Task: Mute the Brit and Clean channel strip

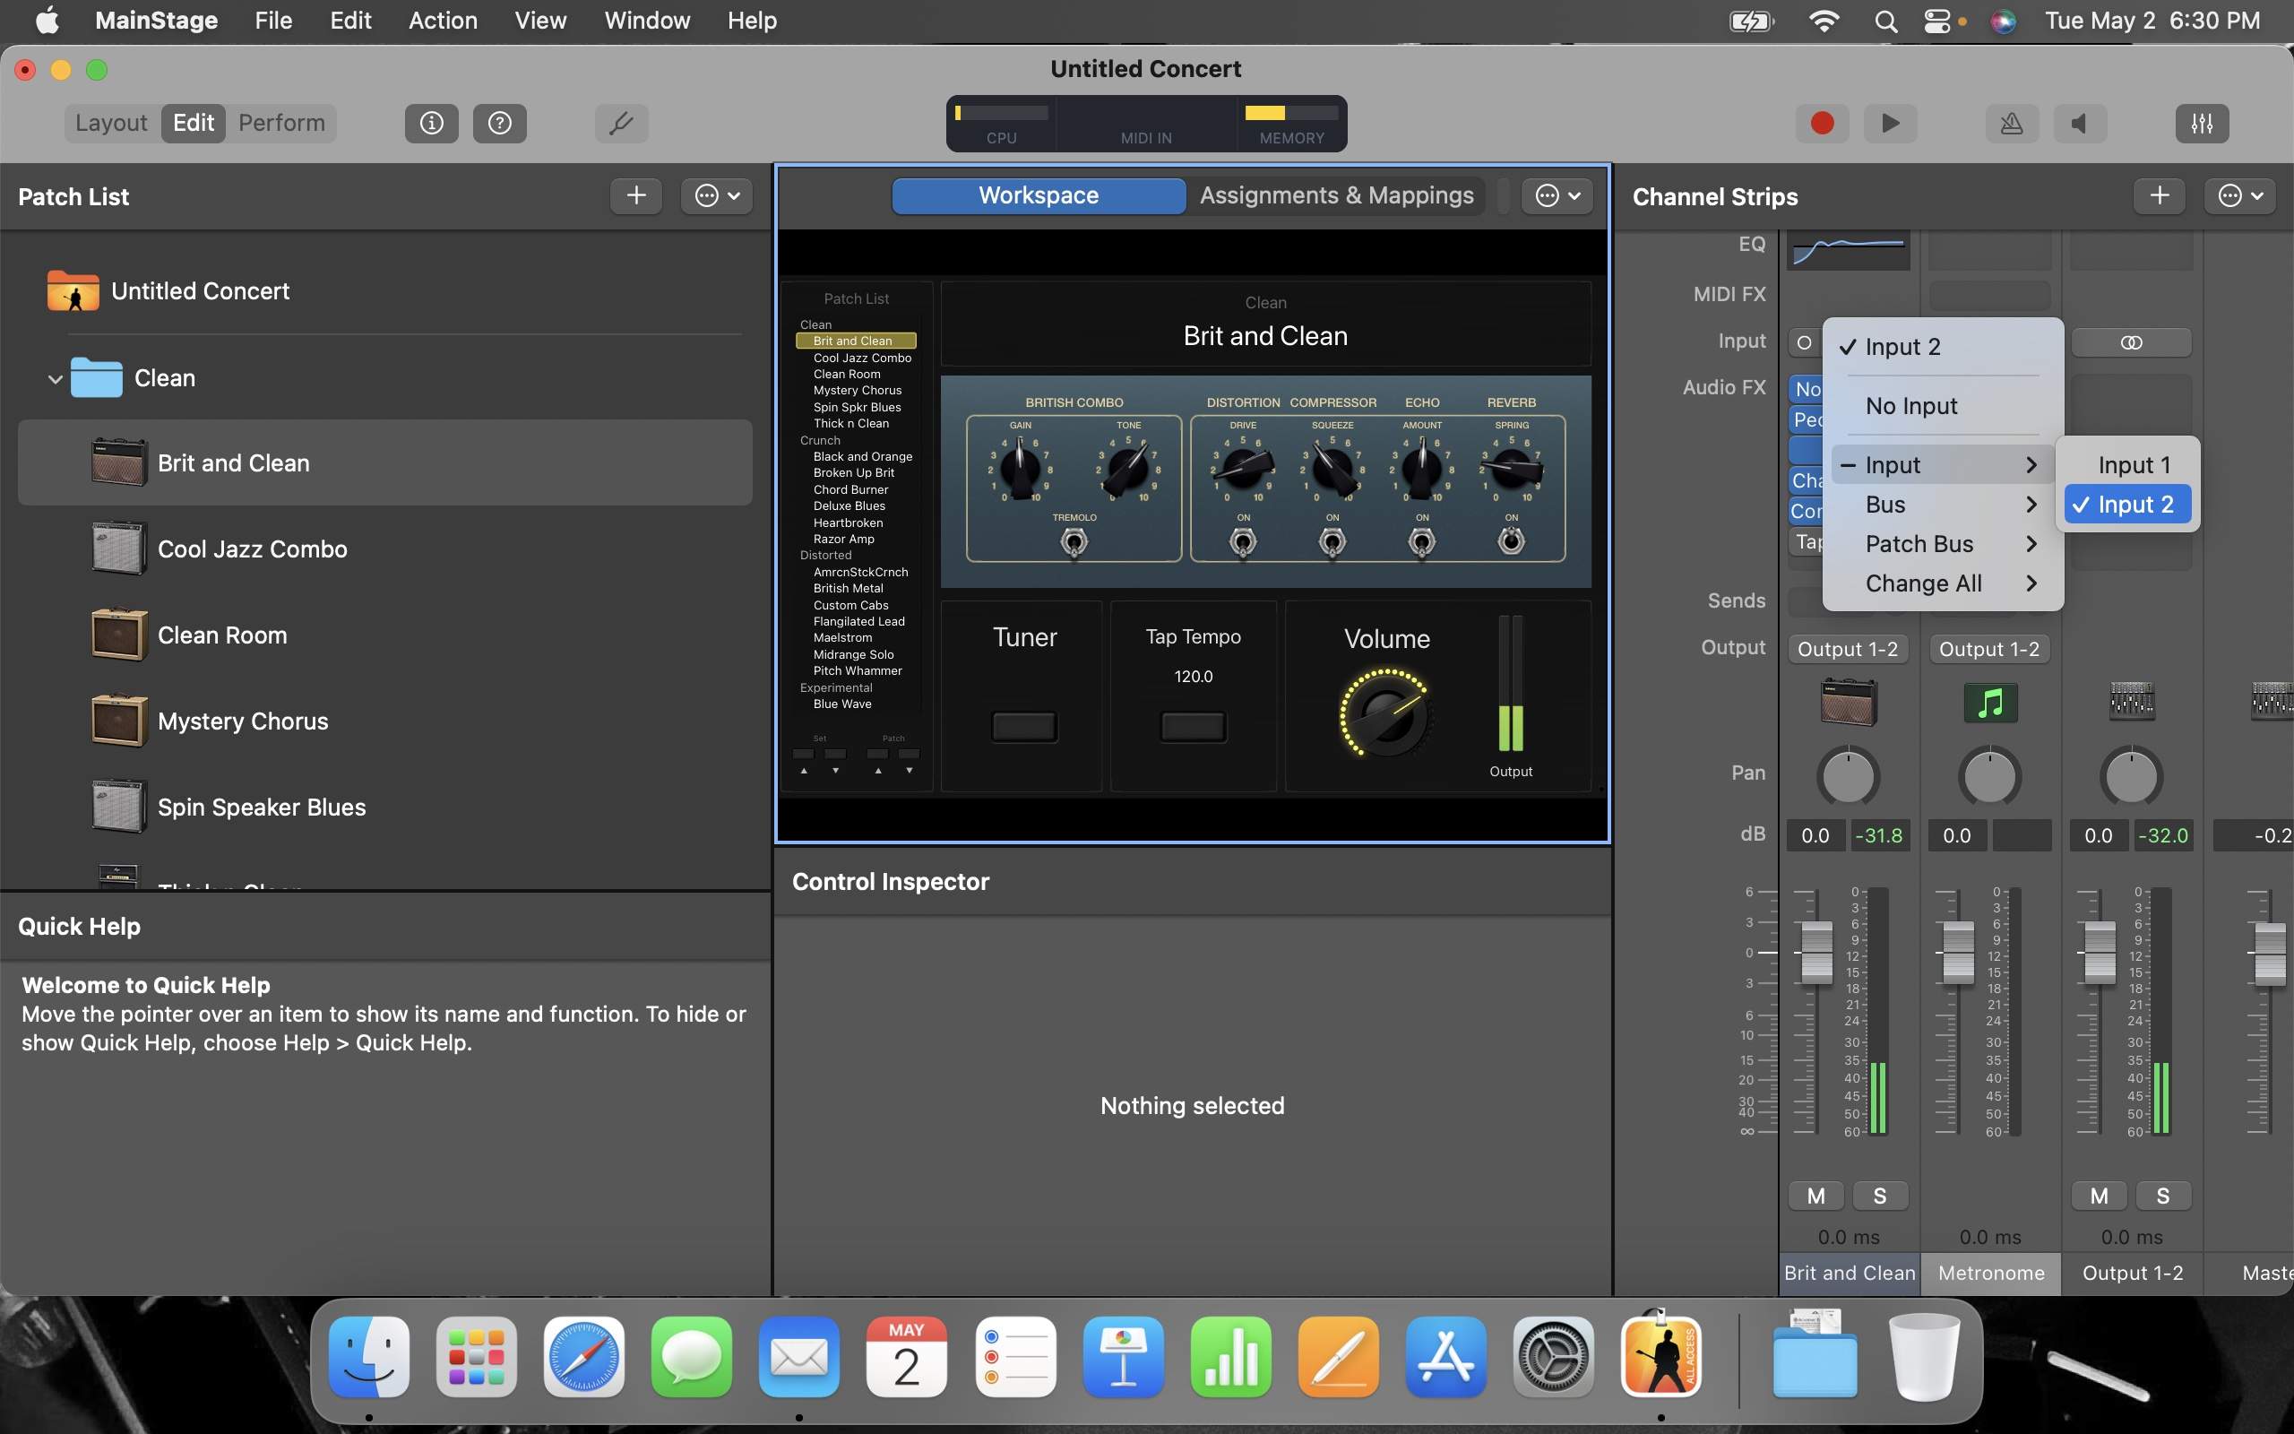Action: [x=1815, y=1196]
